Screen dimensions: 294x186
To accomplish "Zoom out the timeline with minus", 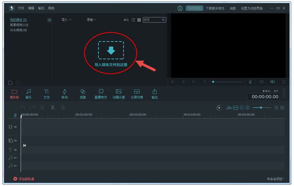I will 242,108.
